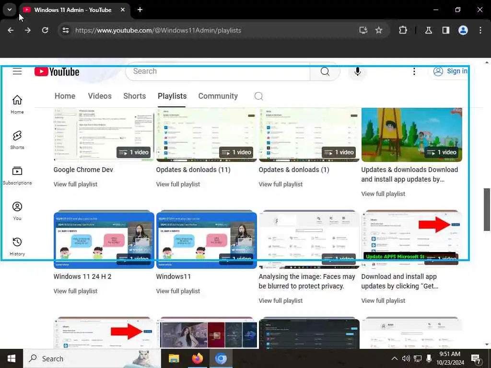Switch to the channel Home tab
Image resolution: width=491 pixels, height=368 pixels.
[65, 96]
